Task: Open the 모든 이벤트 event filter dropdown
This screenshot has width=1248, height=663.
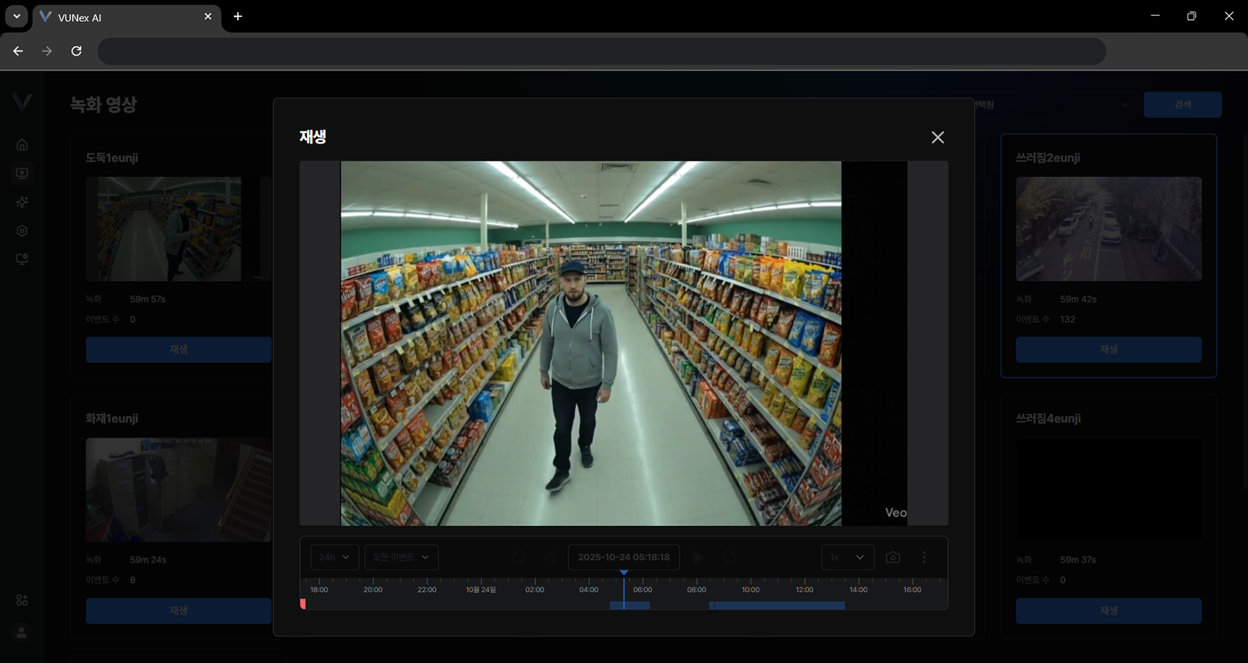Action: tap(401, 557)
